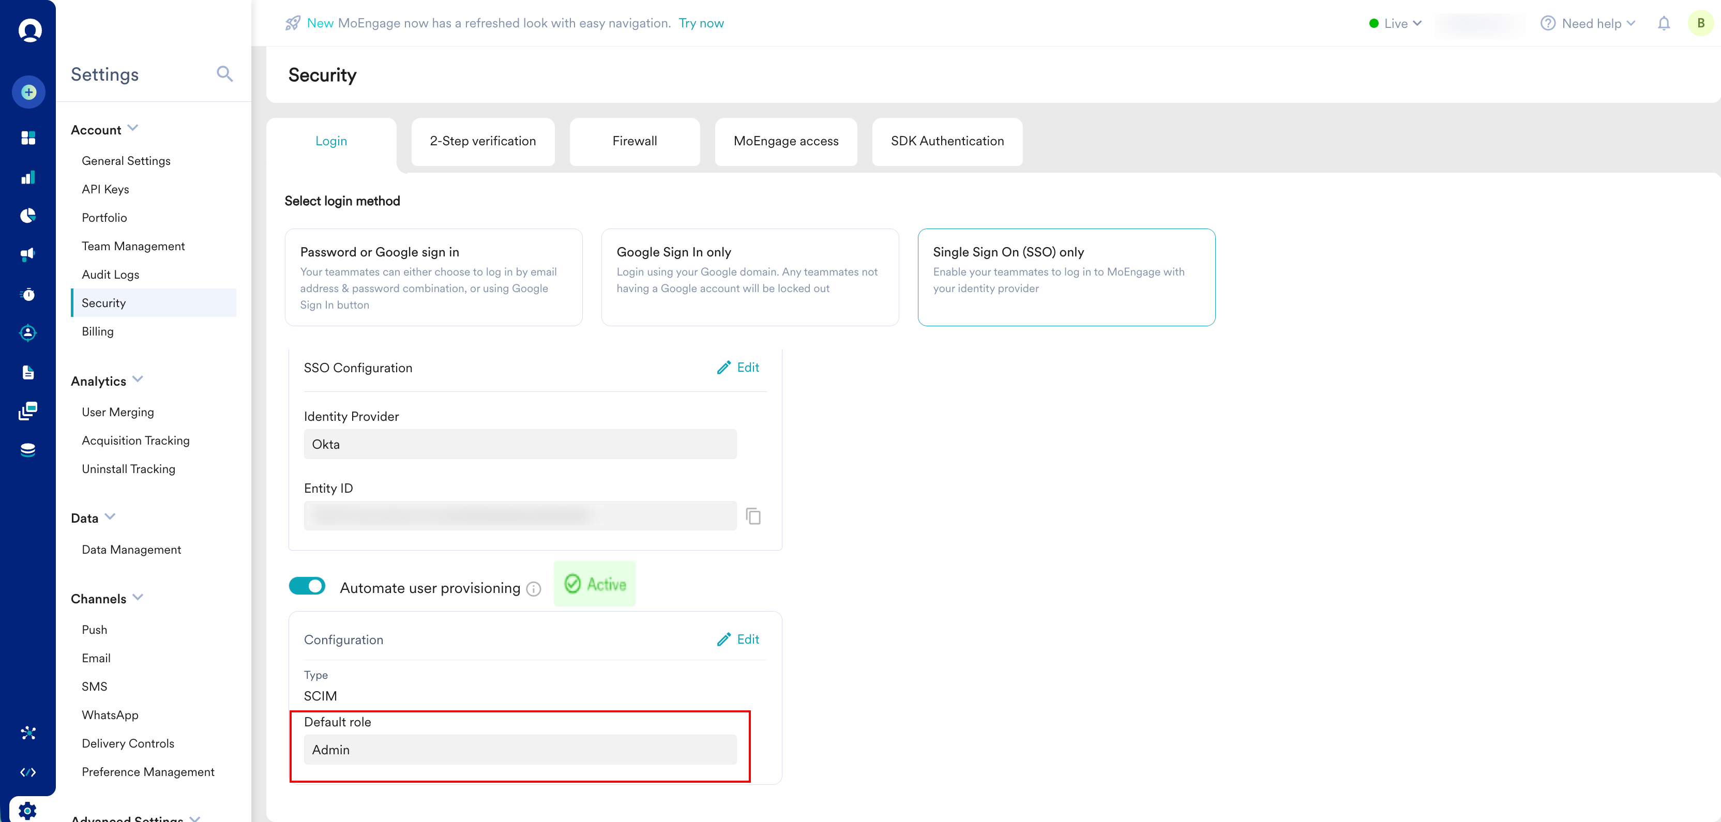
Task: Click the notification bell icon
Action: [x=1664, y=23]
